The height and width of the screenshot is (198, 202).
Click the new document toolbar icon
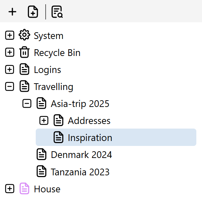click(33, 12)
